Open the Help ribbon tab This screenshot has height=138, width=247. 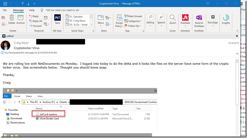pos(31,10)
